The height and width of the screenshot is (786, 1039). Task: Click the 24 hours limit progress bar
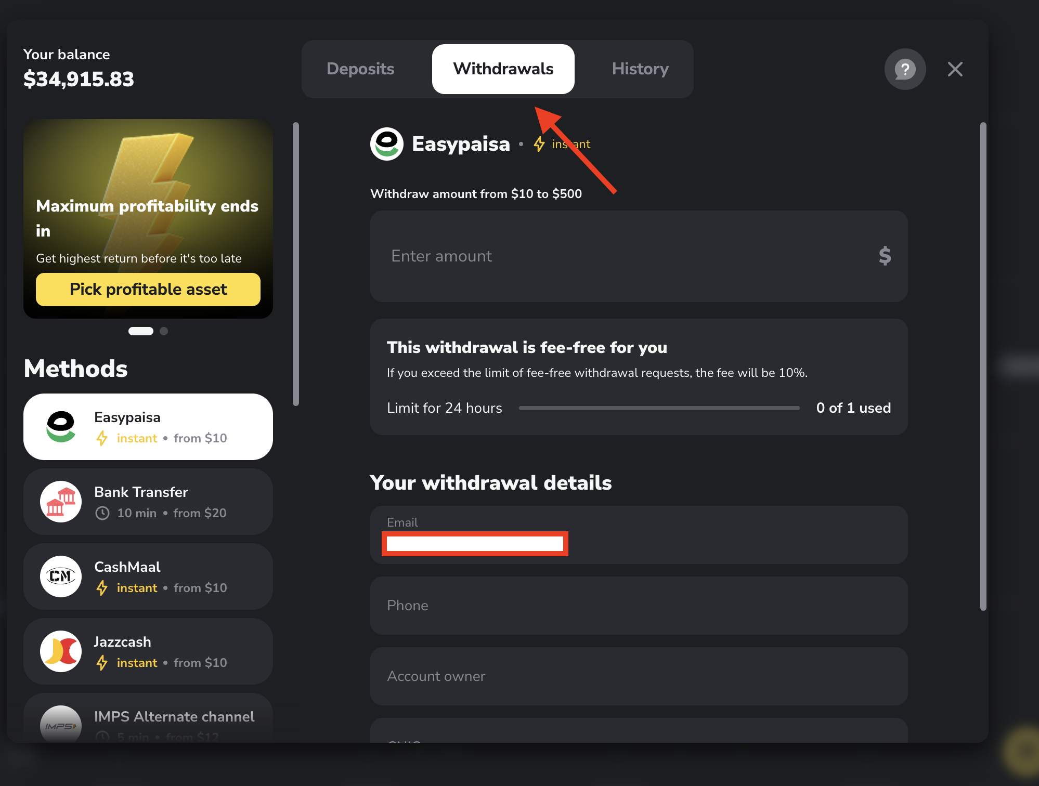coord(659,408)
